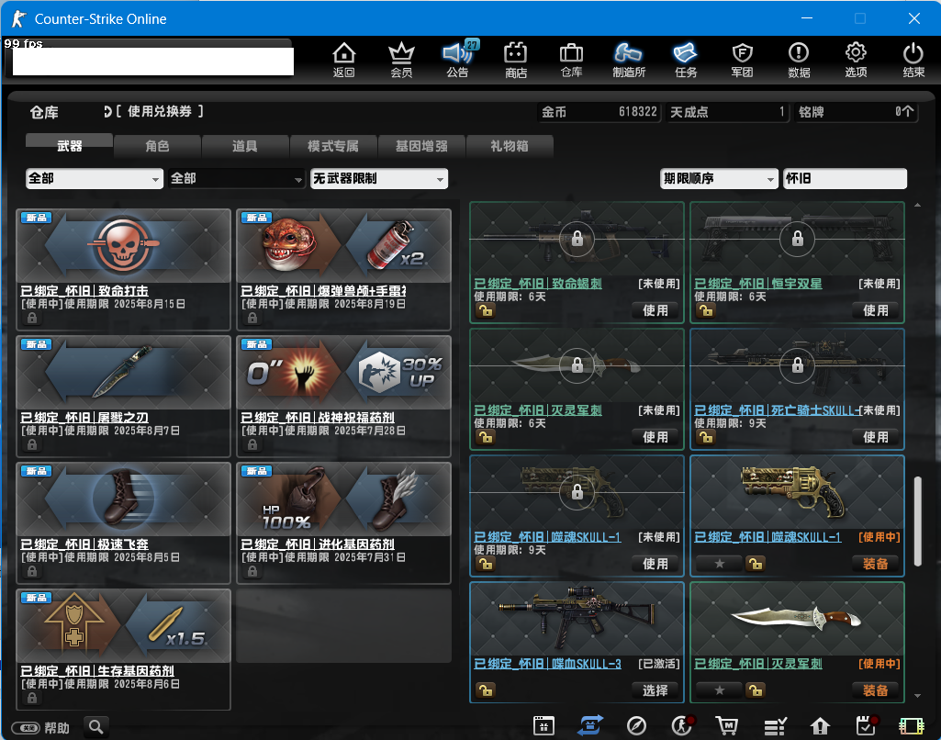The width and height of the screenshot is (941, 740).
Task: Toggle the yellow lock on 喋血SKULL-3
Action: point(485,690)
